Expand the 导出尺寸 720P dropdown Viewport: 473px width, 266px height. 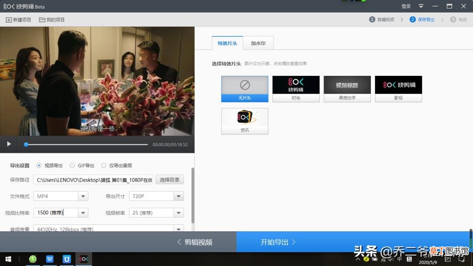click(x=178, y=196)
